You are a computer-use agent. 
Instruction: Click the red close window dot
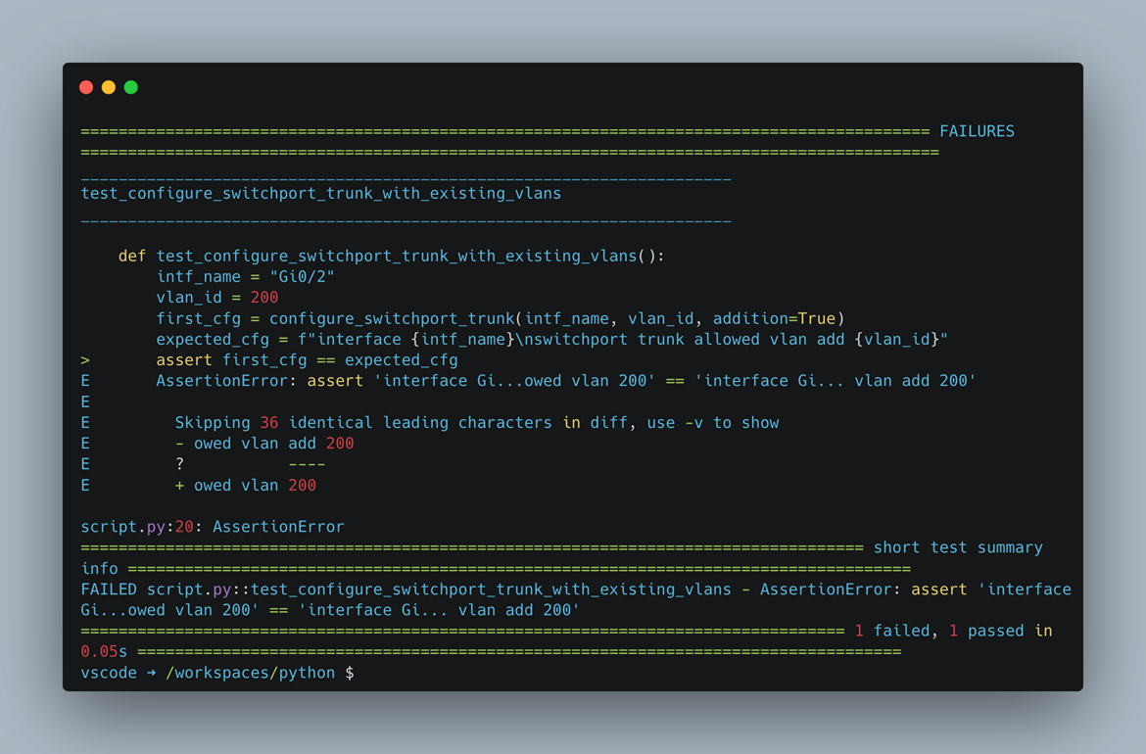click(86, 88)
